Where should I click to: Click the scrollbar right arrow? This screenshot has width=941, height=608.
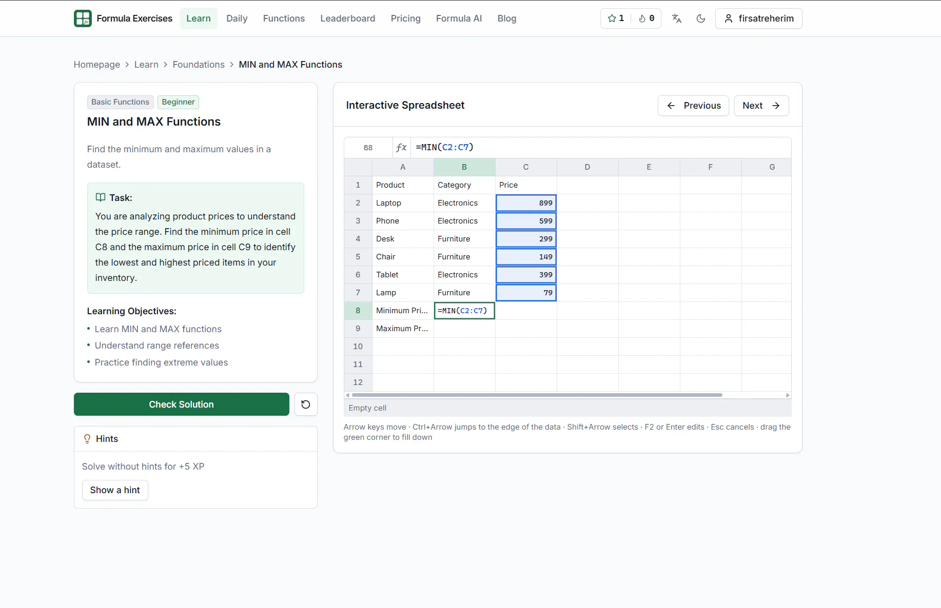tap(788, 395)
